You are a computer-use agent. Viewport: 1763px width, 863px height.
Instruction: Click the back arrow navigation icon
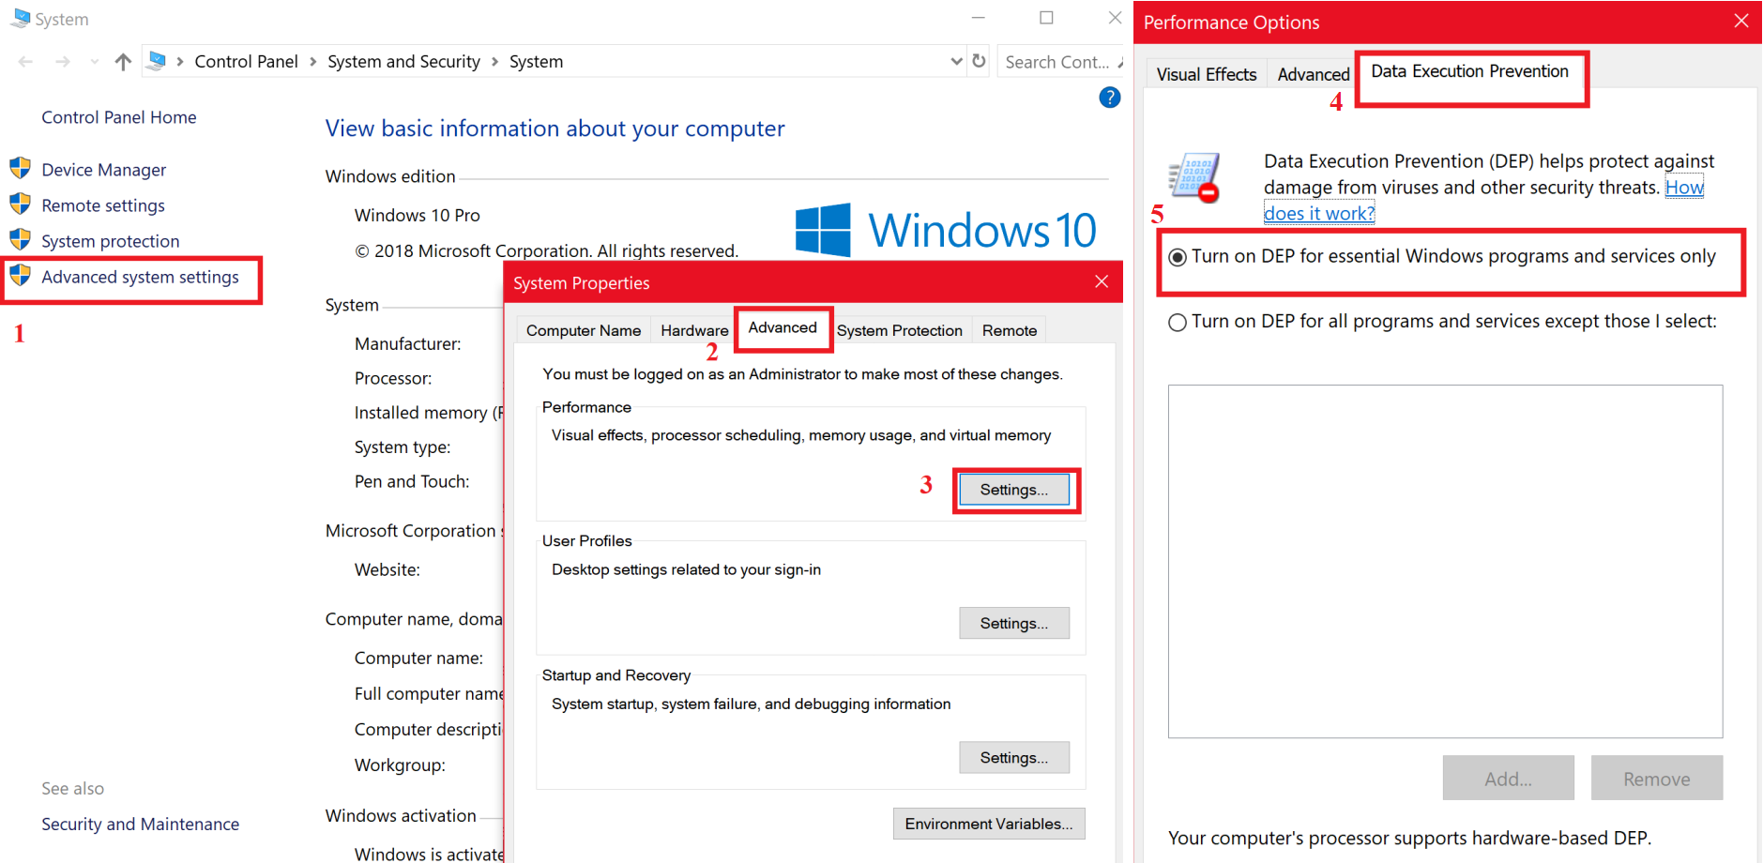click(26, 62)
